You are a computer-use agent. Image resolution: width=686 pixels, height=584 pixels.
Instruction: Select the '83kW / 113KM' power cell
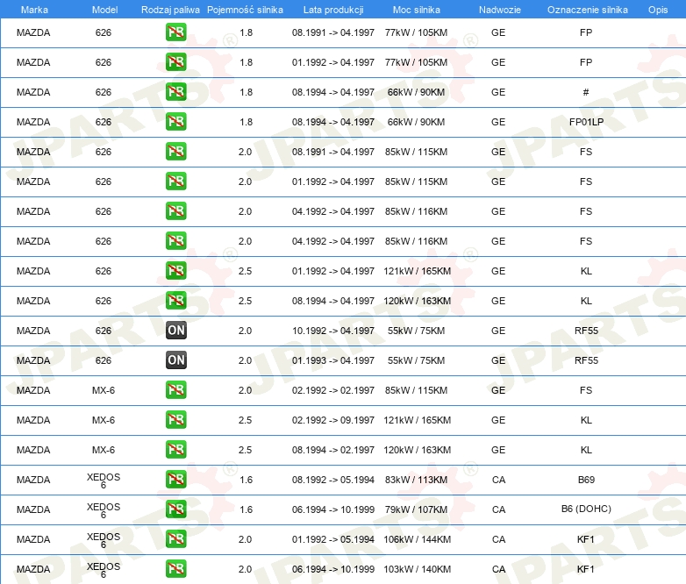coord(416,480)
